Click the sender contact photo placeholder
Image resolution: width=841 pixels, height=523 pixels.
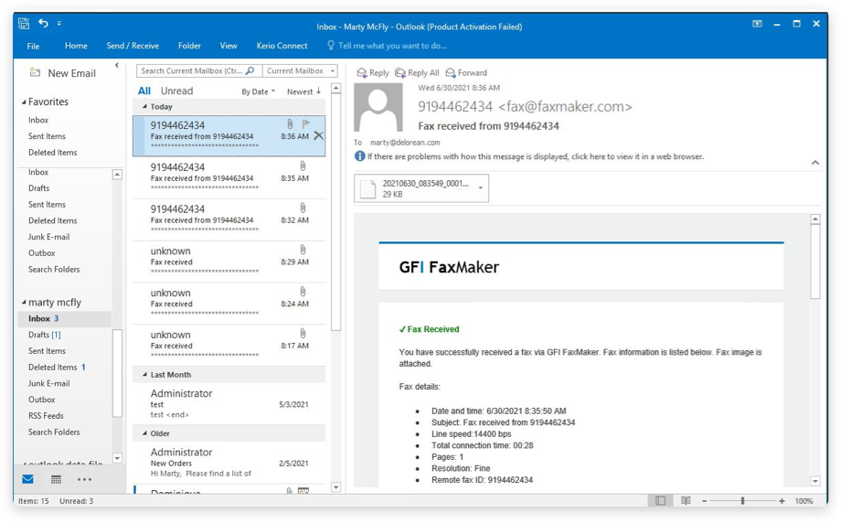[378, 107]
